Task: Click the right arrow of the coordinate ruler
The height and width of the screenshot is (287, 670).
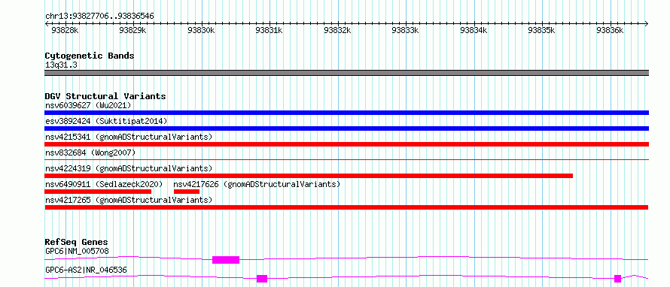Action: [646, 24]
